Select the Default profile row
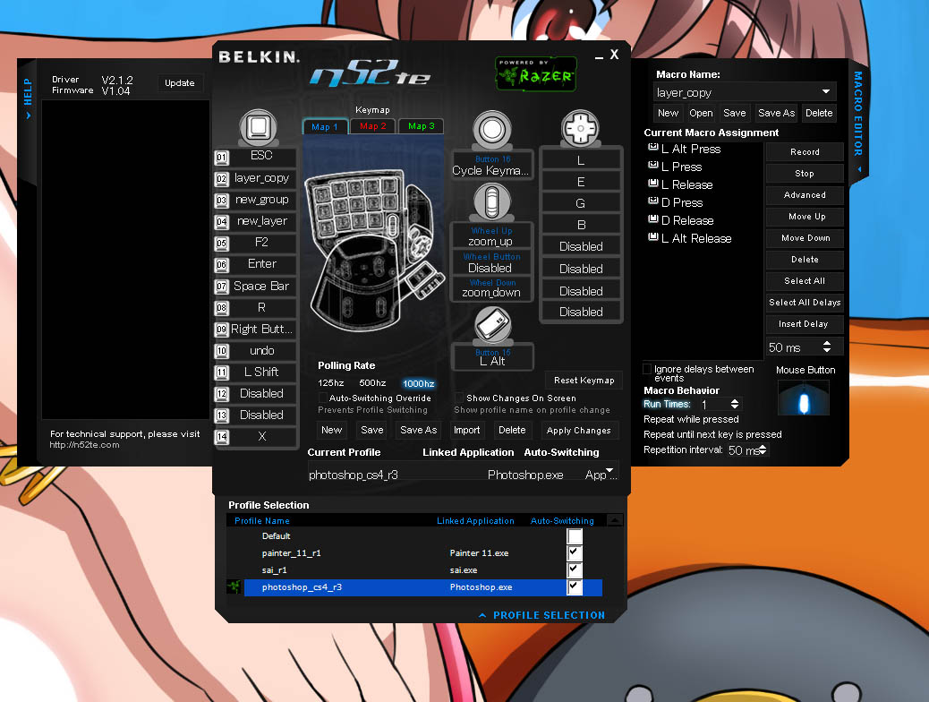Image resolution: width=929 pixels, height=702 pixels. point(423,536)
